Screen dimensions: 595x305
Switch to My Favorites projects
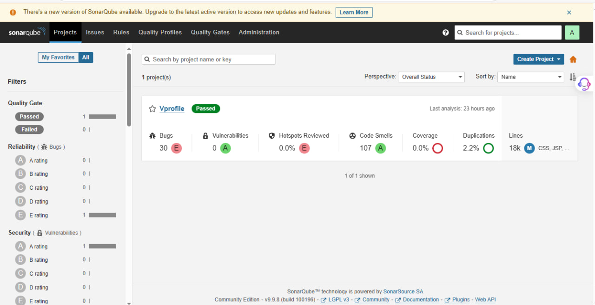(x=58, y=57)
